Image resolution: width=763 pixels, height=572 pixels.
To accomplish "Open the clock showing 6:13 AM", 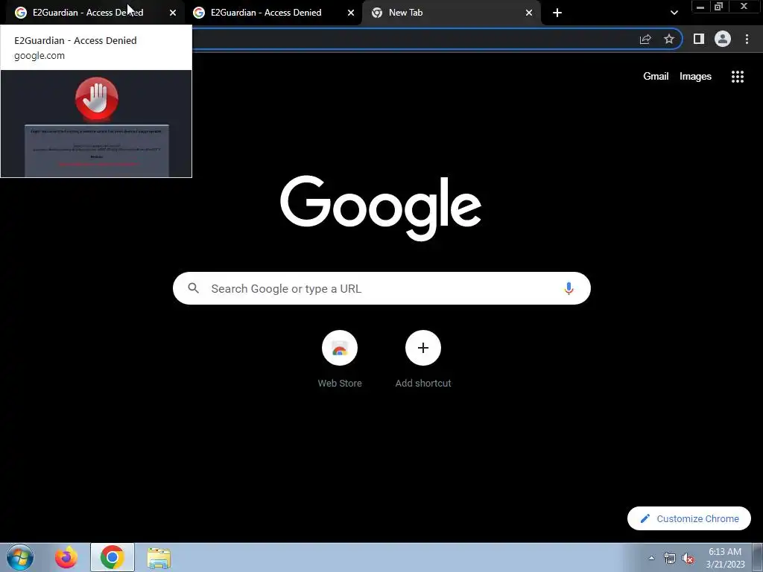I will click(725, 558).
